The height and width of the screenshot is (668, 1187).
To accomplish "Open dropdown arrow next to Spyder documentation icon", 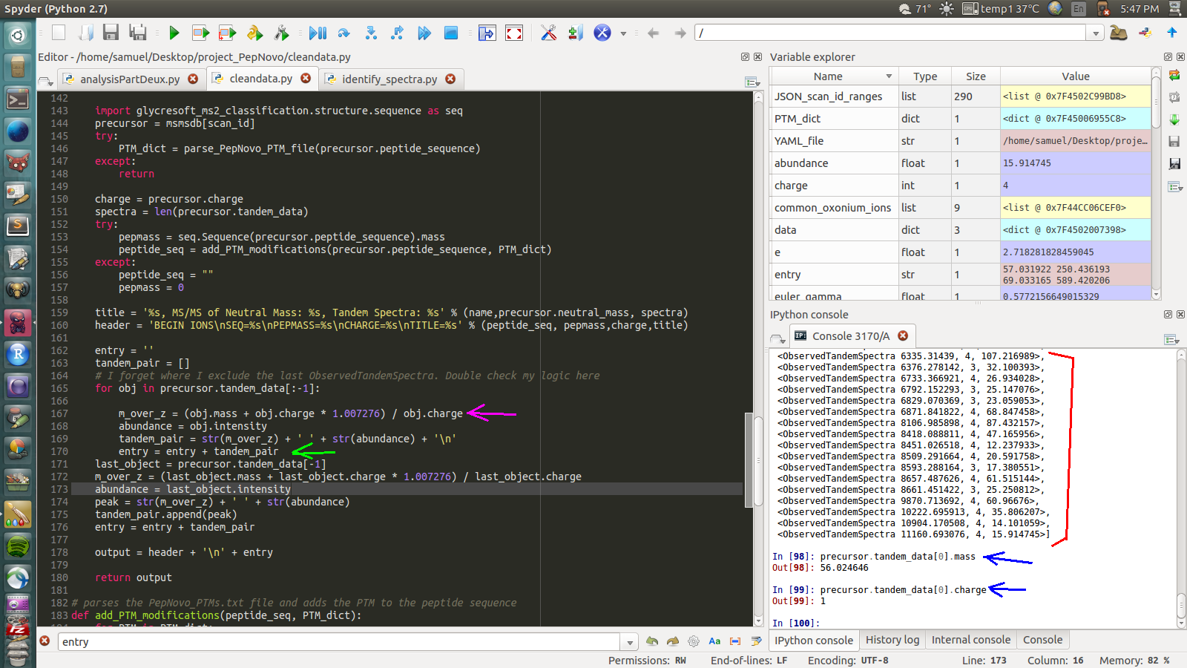I will (623, 33).
